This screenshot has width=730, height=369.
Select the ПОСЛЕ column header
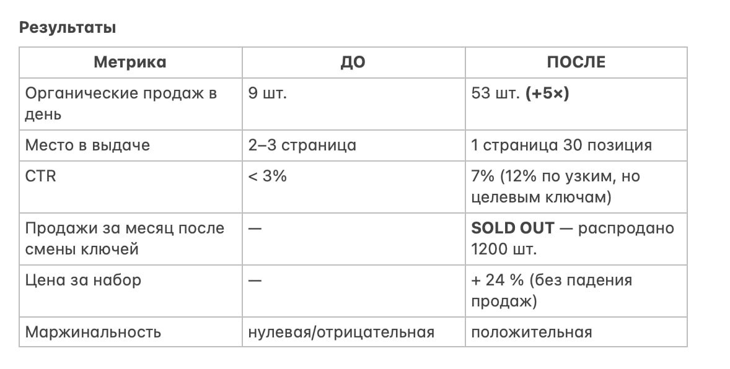(x=576, y=63)
